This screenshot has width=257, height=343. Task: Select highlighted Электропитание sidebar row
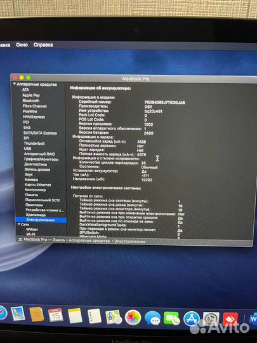41,220
